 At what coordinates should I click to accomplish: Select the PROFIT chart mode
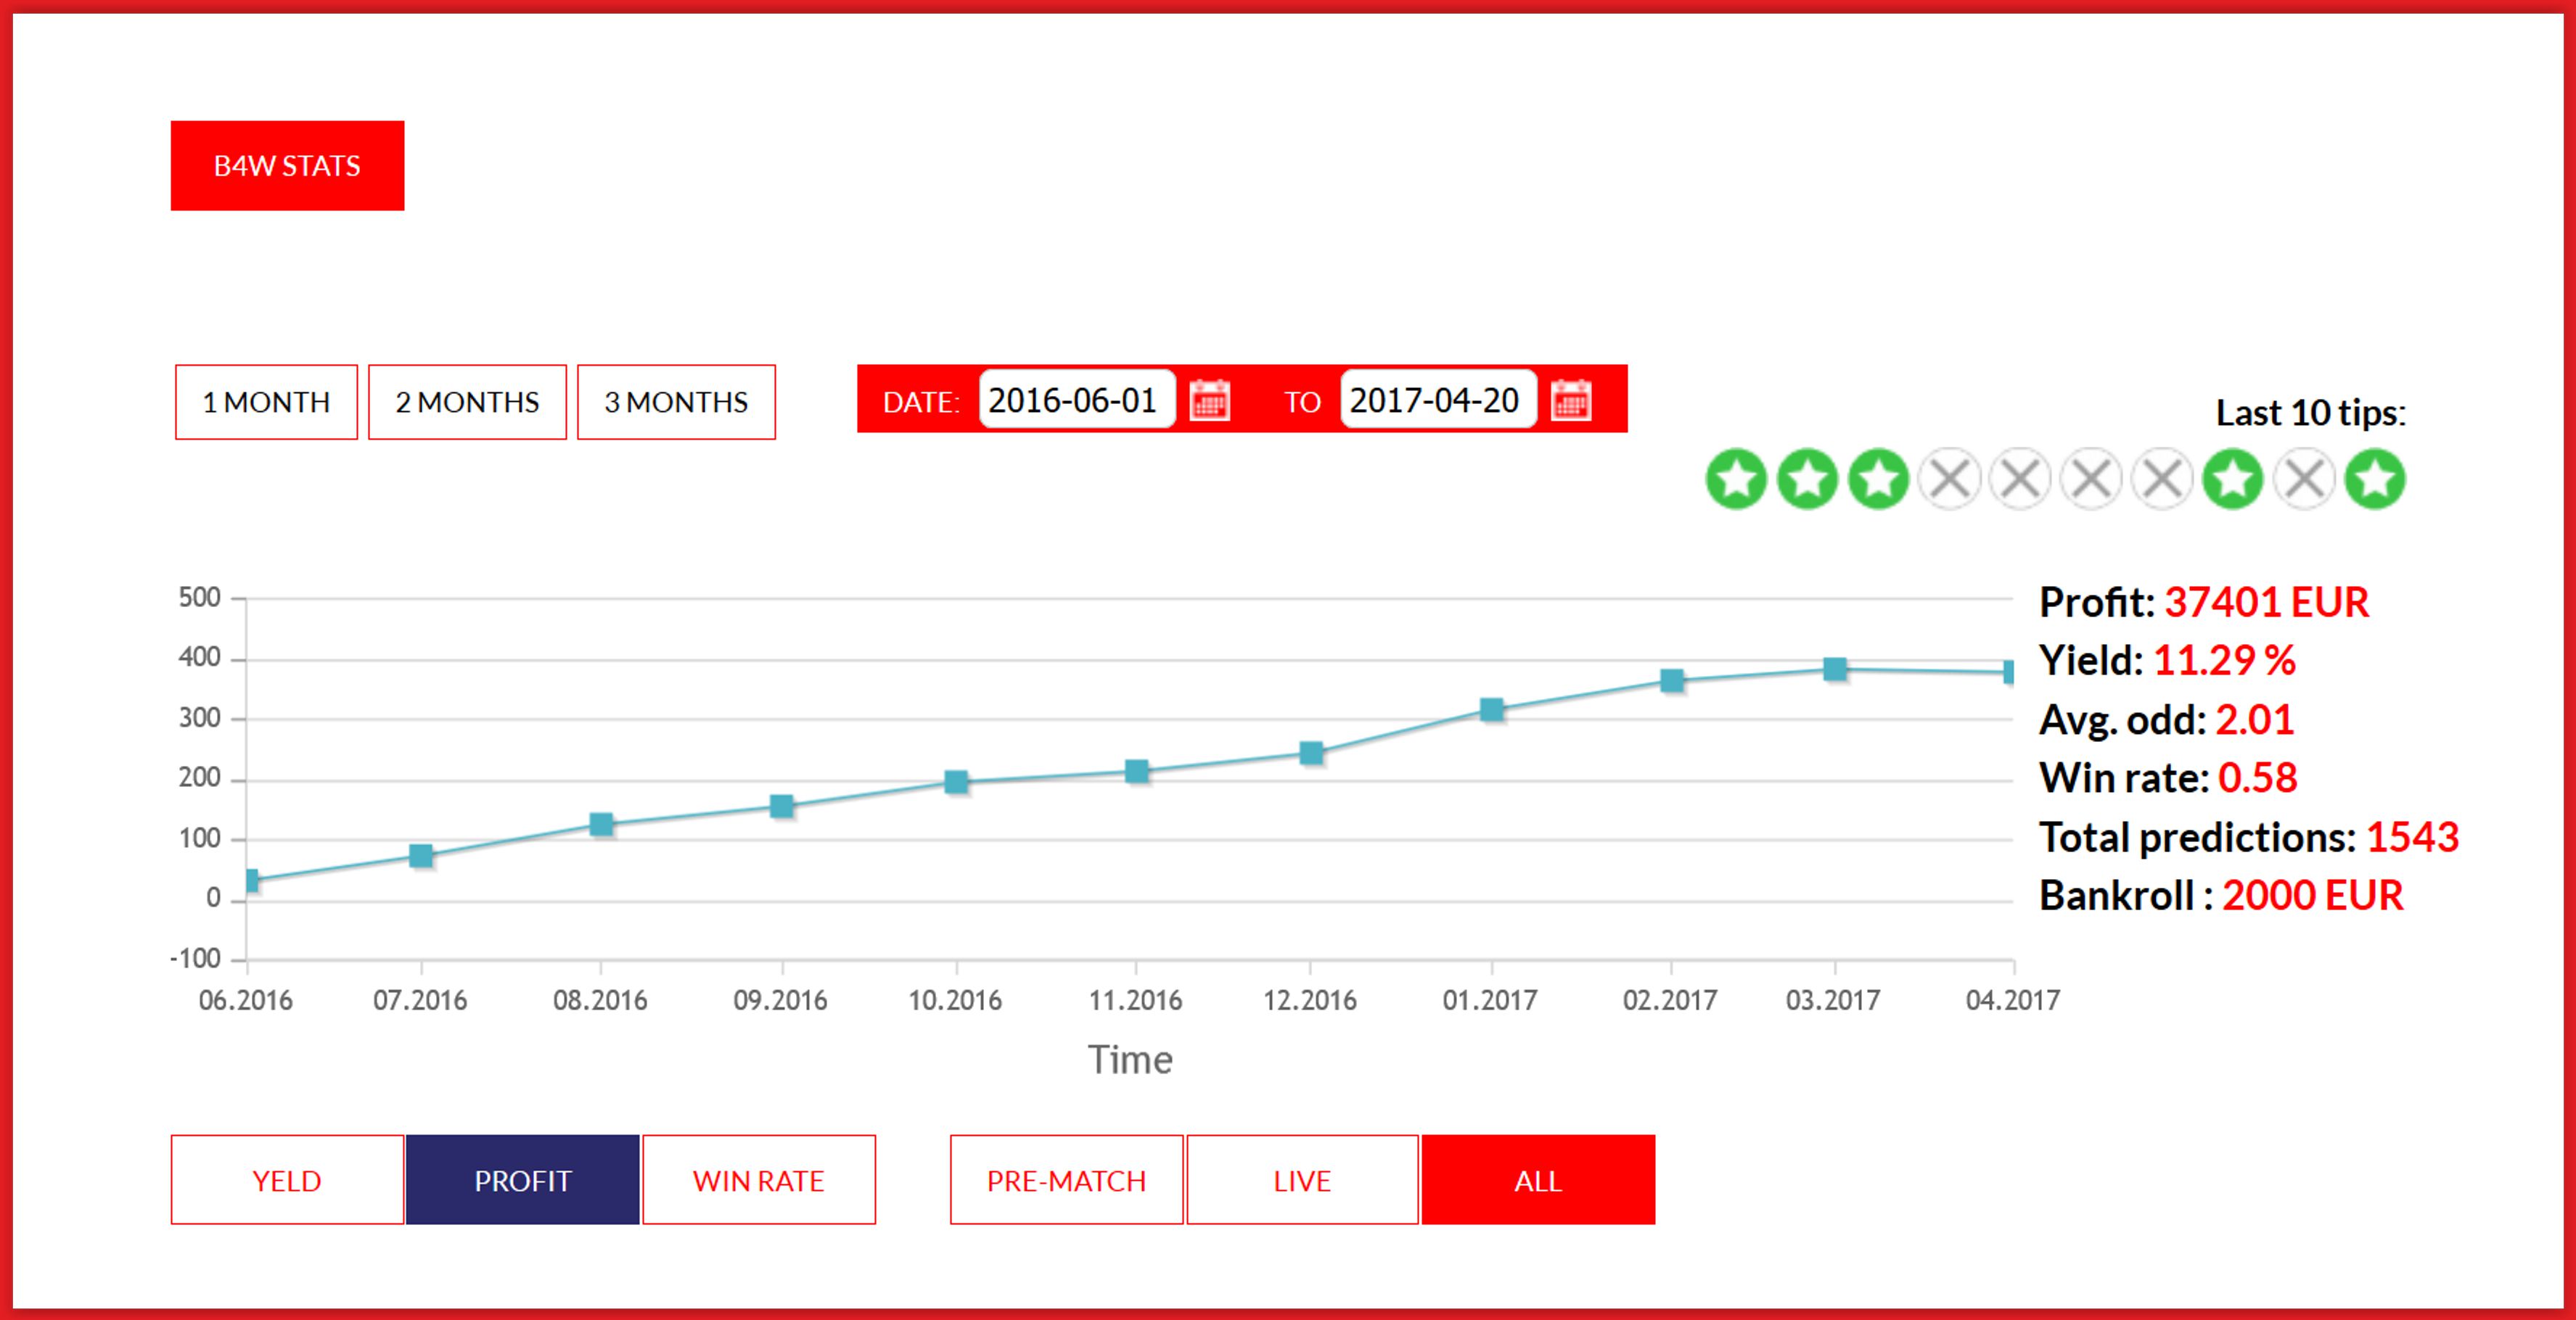tap(522, 1180)
